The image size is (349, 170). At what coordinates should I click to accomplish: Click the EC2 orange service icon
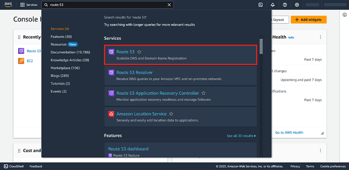[x=21, y=60]
